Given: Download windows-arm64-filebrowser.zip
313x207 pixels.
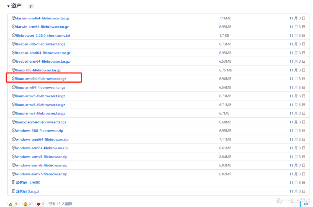Looking at the screenshot, I should (x=42, y=148).
